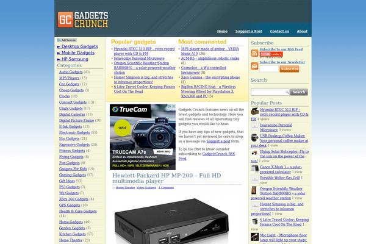This screenshot has width=366, height=244.
Task: Click Subscribe to our RSS Feed link
Action: pos(281,49)
